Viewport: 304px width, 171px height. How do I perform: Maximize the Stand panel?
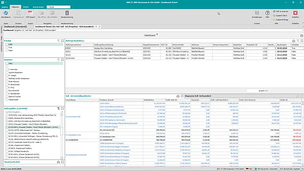point(63,162)
